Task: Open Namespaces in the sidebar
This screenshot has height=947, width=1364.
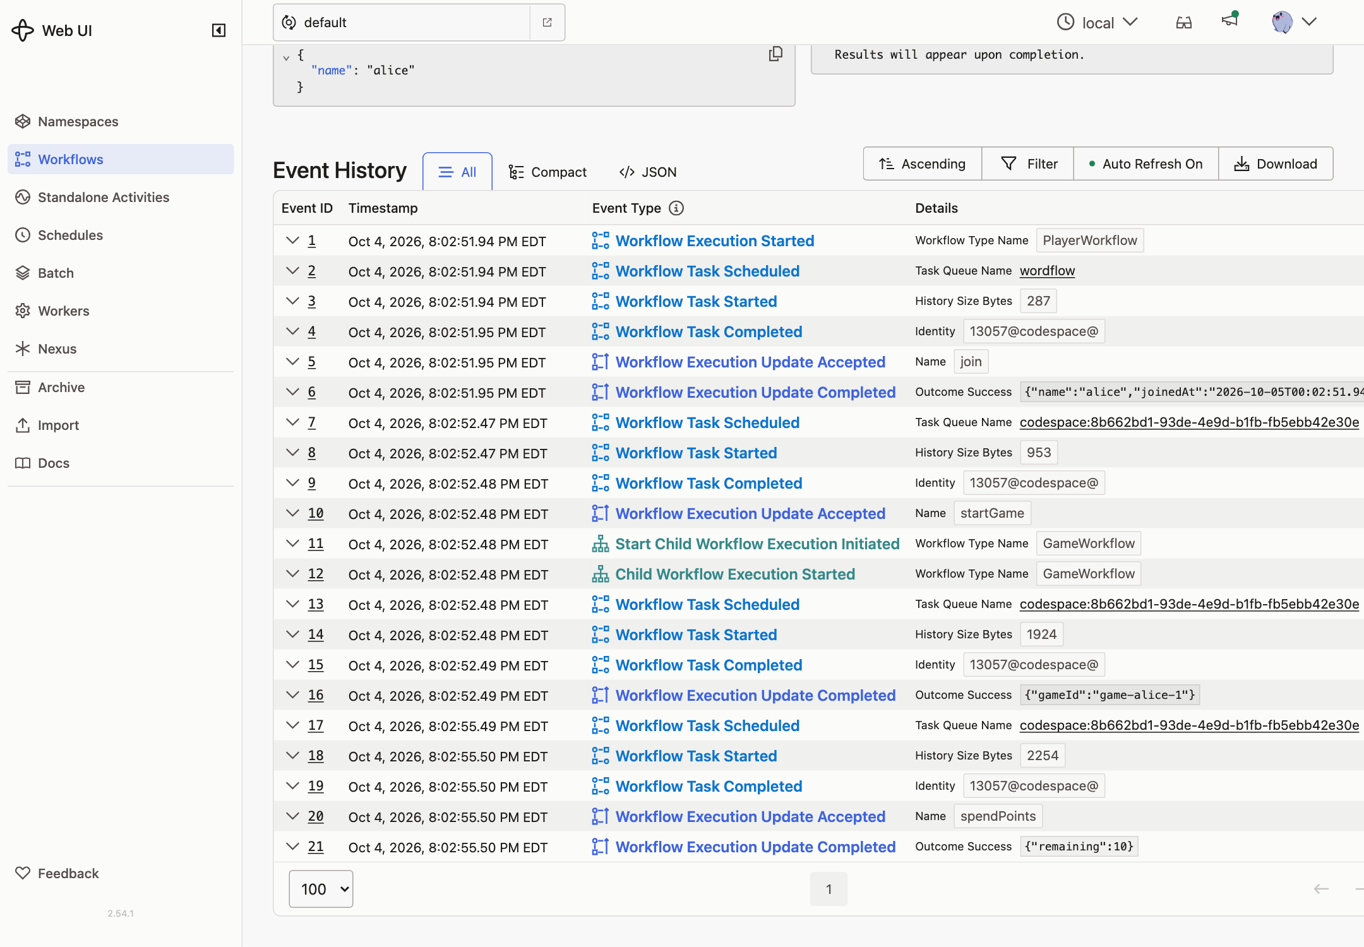Action: (x=121, y=121)
